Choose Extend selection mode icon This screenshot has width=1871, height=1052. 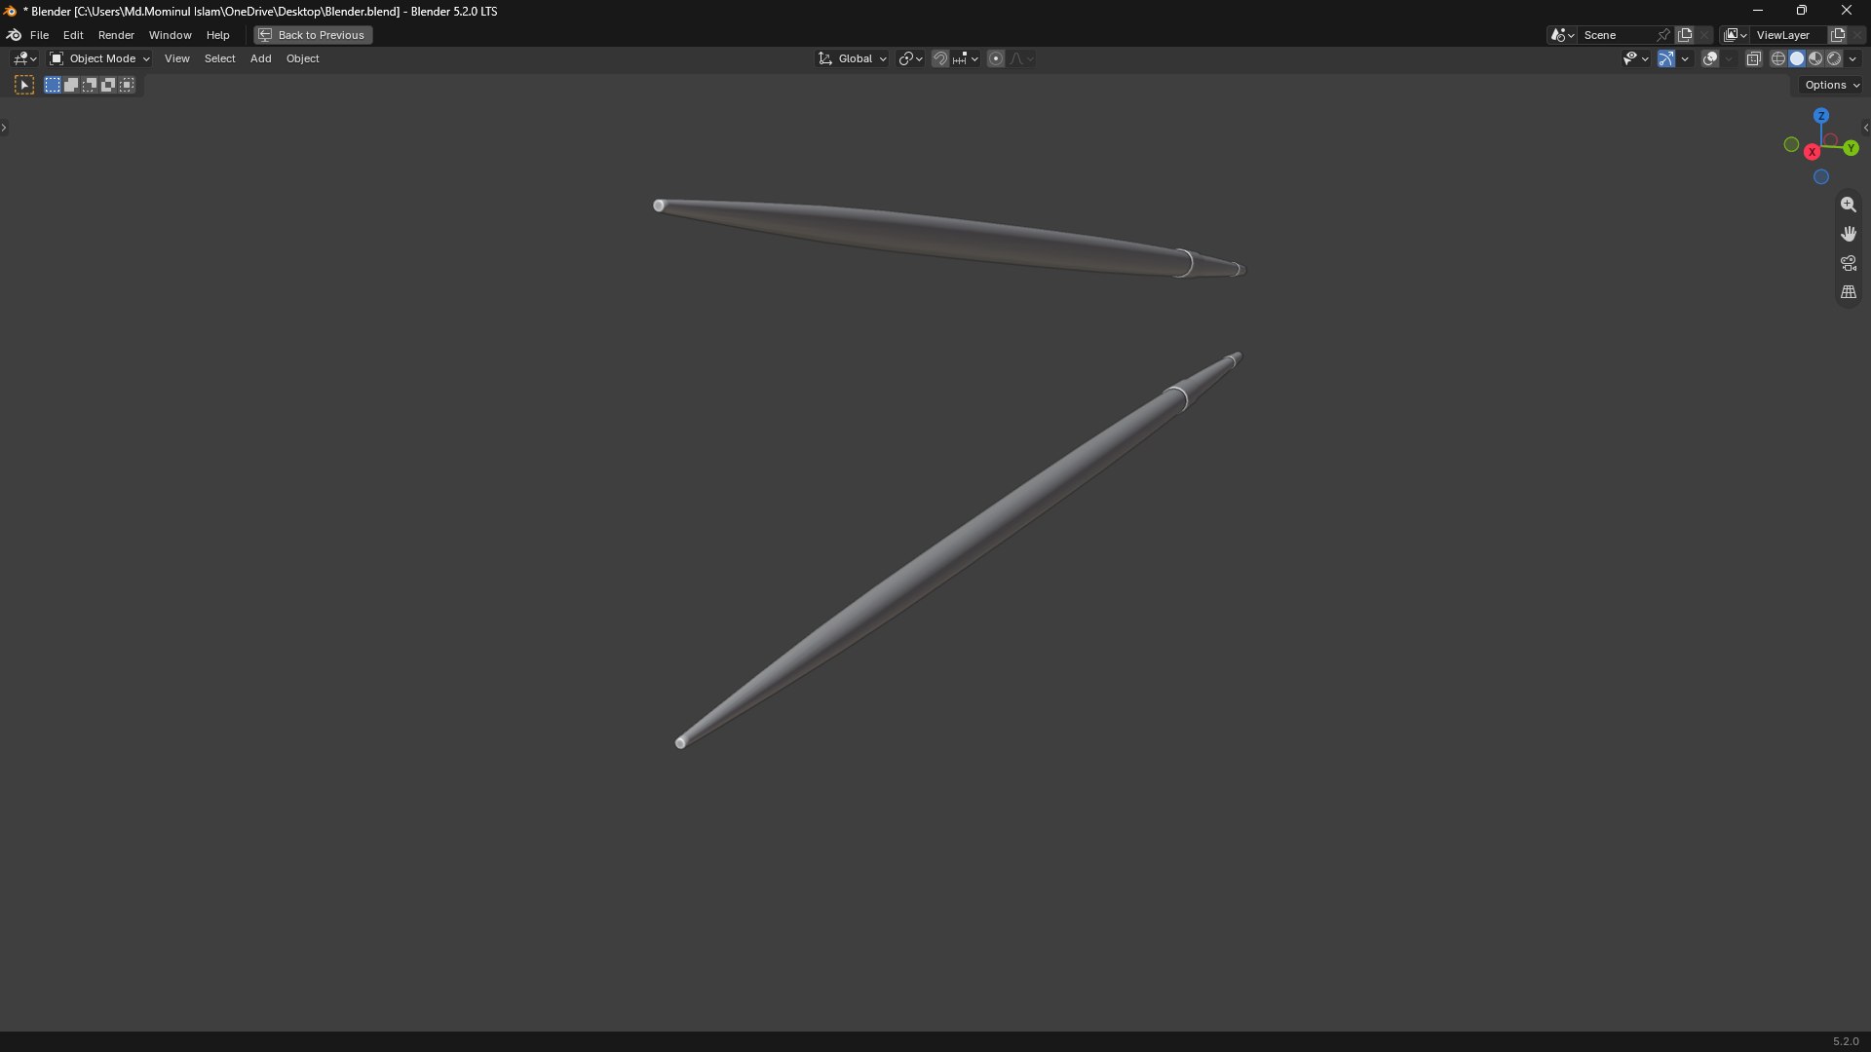(71, 86)
